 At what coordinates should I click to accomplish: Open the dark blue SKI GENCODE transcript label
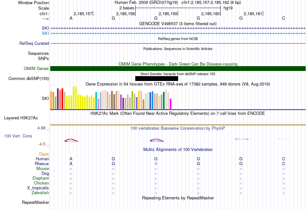tap(45, 28)
